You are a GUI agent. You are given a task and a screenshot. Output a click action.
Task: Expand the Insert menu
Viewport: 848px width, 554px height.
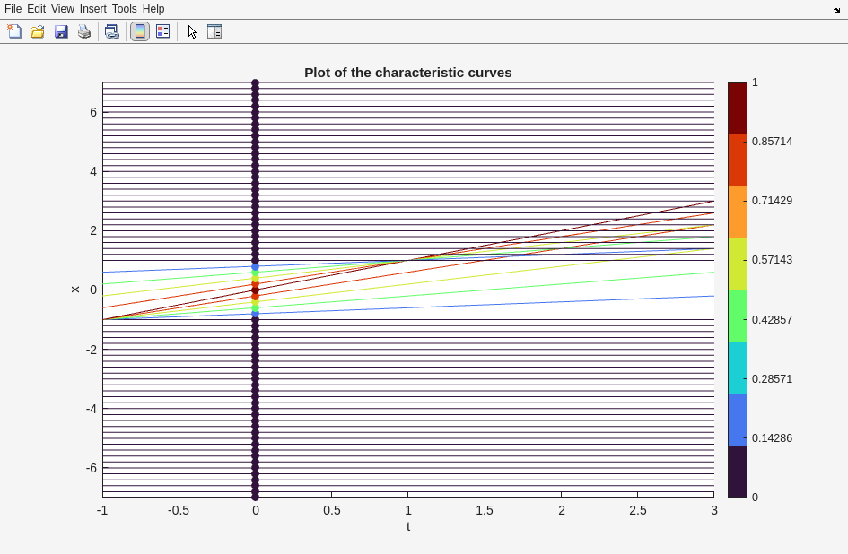[93, 9]
